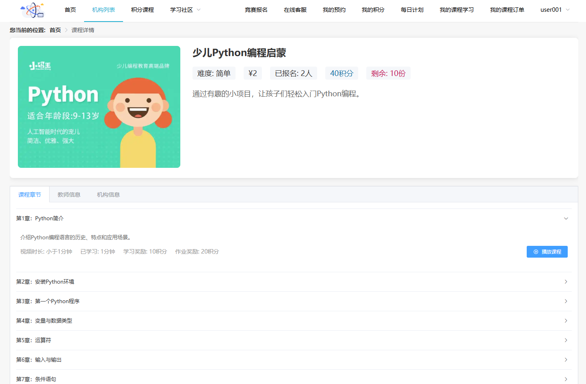Go to 我的课程学习
The image size is (586, 384).
point(457,10)
